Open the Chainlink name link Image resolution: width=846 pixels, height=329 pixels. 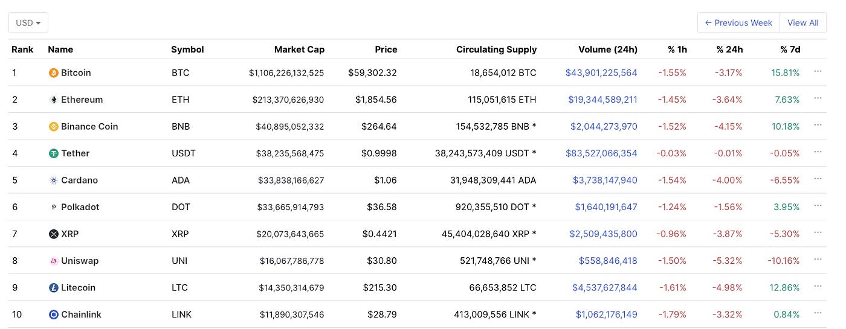(x=82, y=315)
